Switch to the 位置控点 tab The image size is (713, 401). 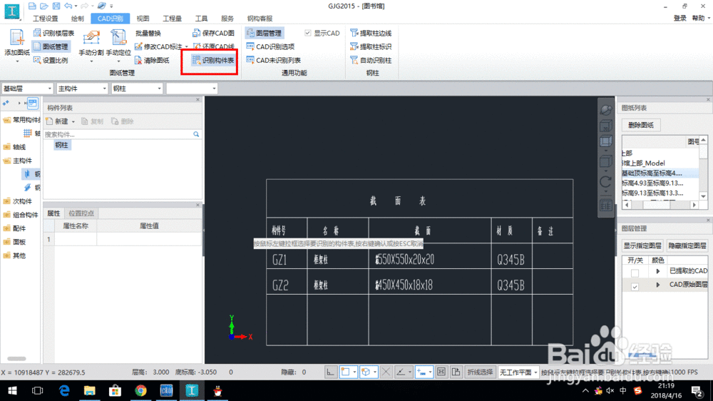(x=81, y=213)
